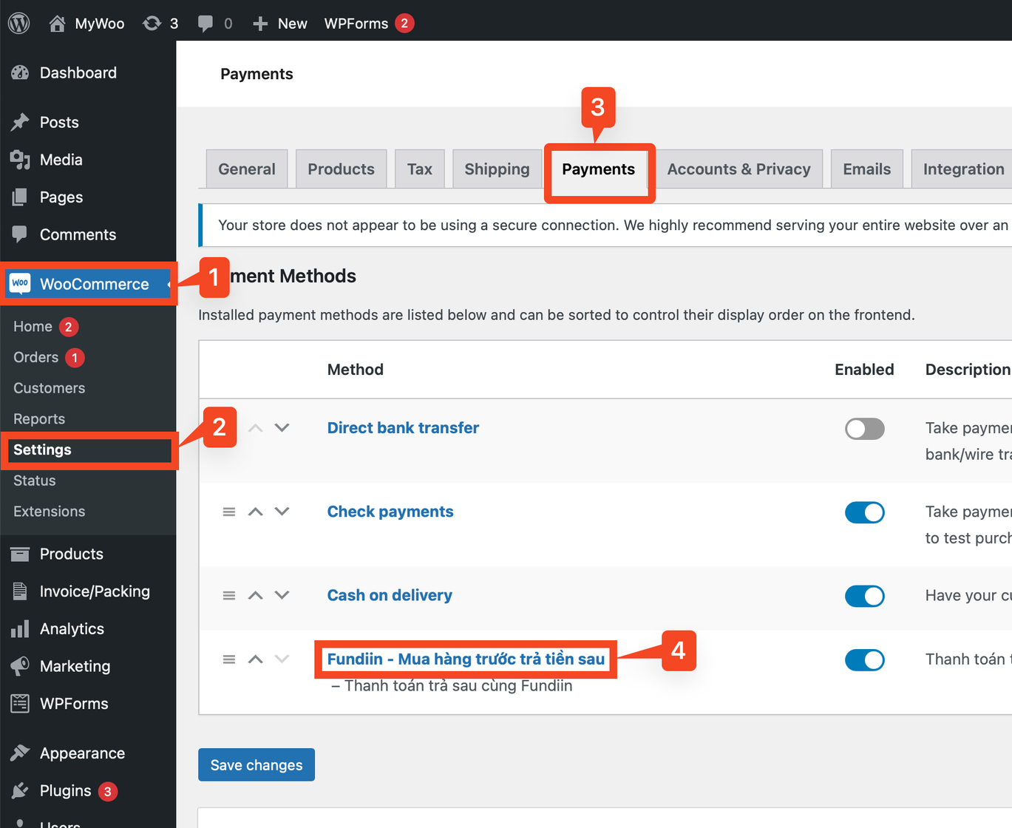Switch to the Products settings tab
This screenshot has width=1012, height=828.
tap(341, 169)
